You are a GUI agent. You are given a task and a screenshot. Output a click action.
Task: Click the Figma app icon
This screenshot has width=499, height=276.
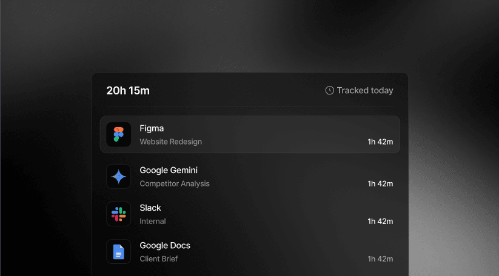click(118, 134)
